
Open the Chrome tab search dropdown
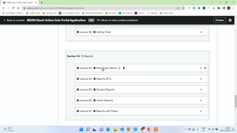[212, 3]
